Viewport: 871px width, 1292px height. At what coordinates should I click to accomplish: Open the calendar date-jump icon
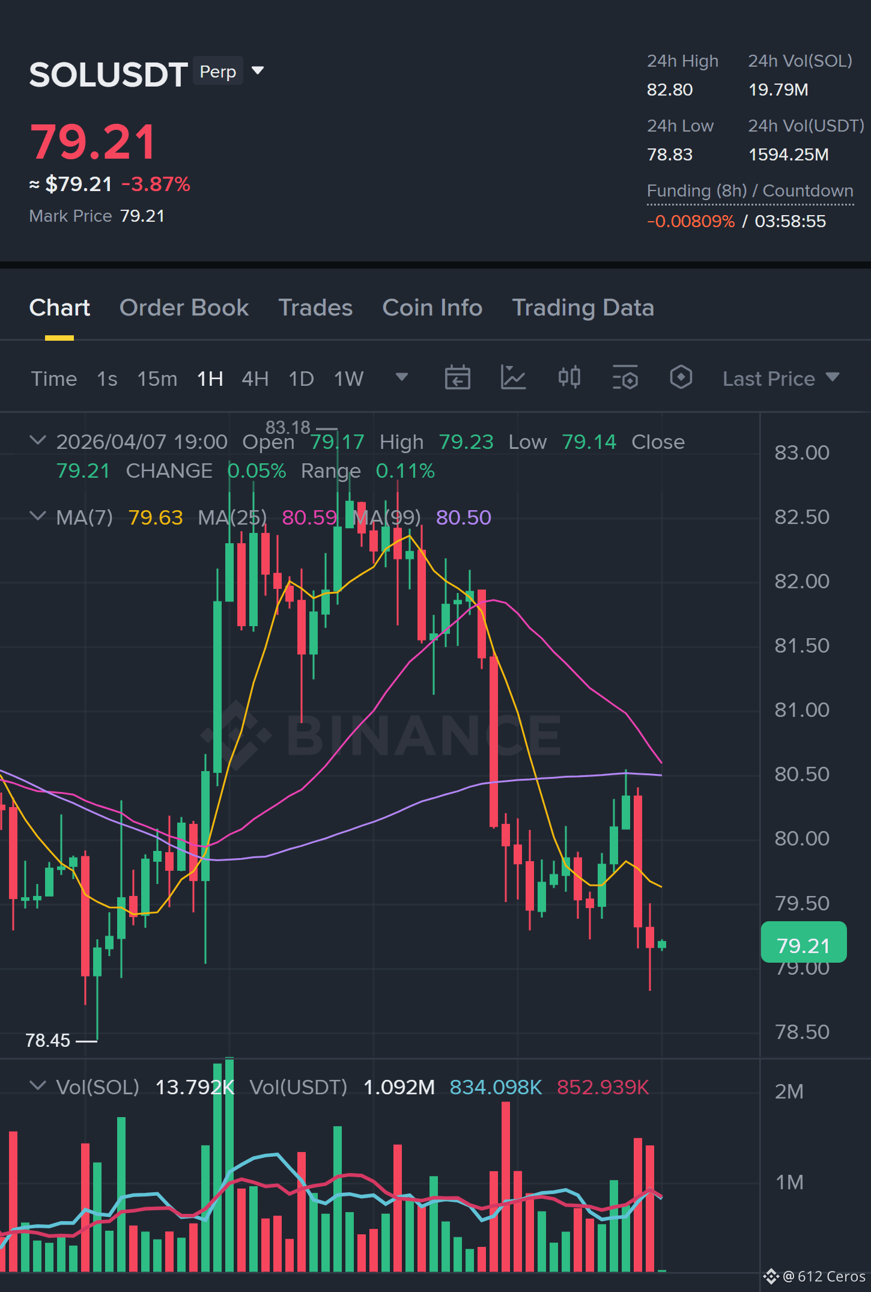pos(457,378)
